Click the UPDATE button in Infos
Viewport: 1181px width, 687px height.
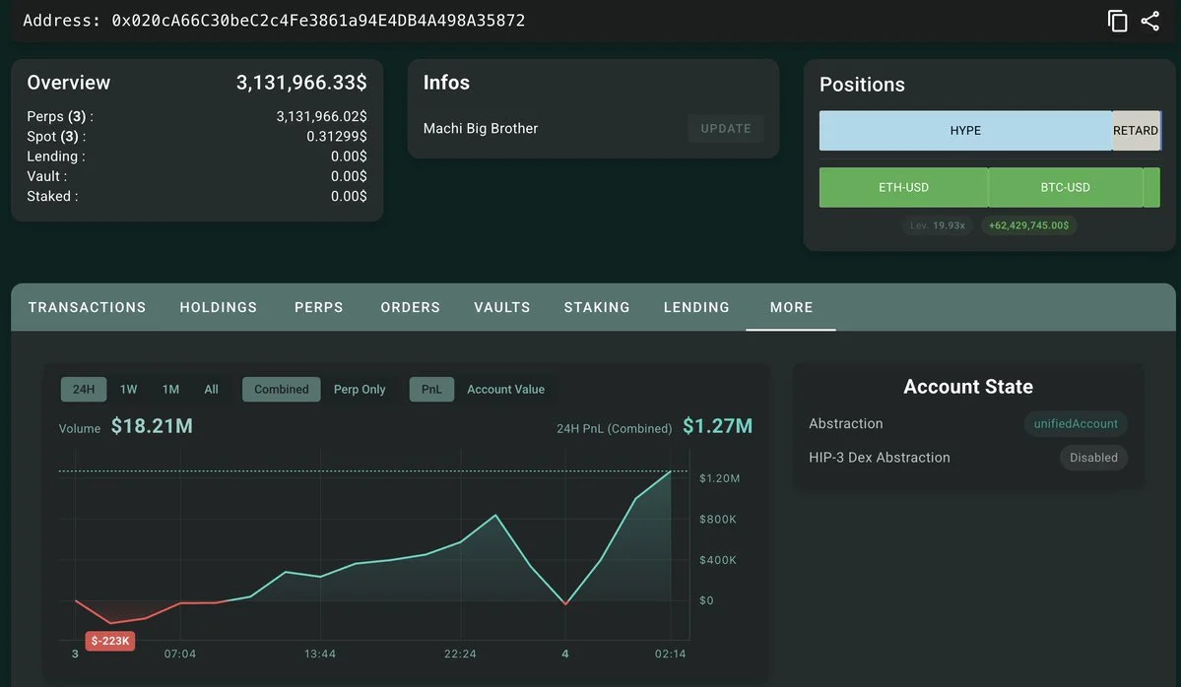725,129
